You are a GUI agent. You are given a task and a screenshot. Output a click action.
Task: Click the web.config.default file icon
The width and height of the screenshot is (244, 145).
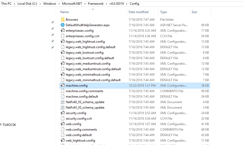[x=63, y=135]
